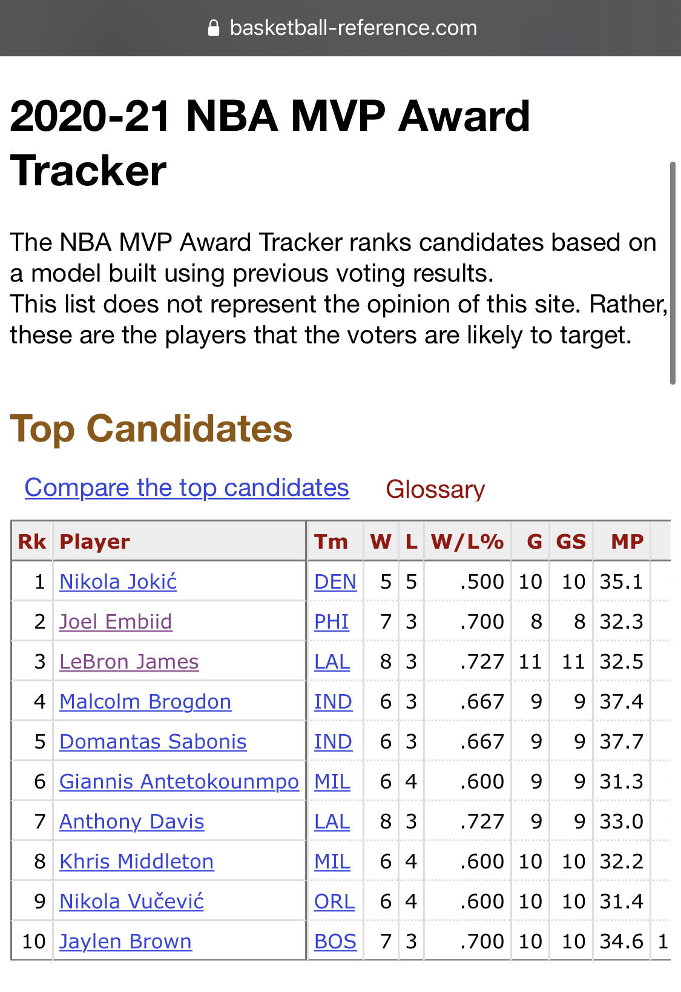
Task: Open the PHI team link
Action: (331, 621)
